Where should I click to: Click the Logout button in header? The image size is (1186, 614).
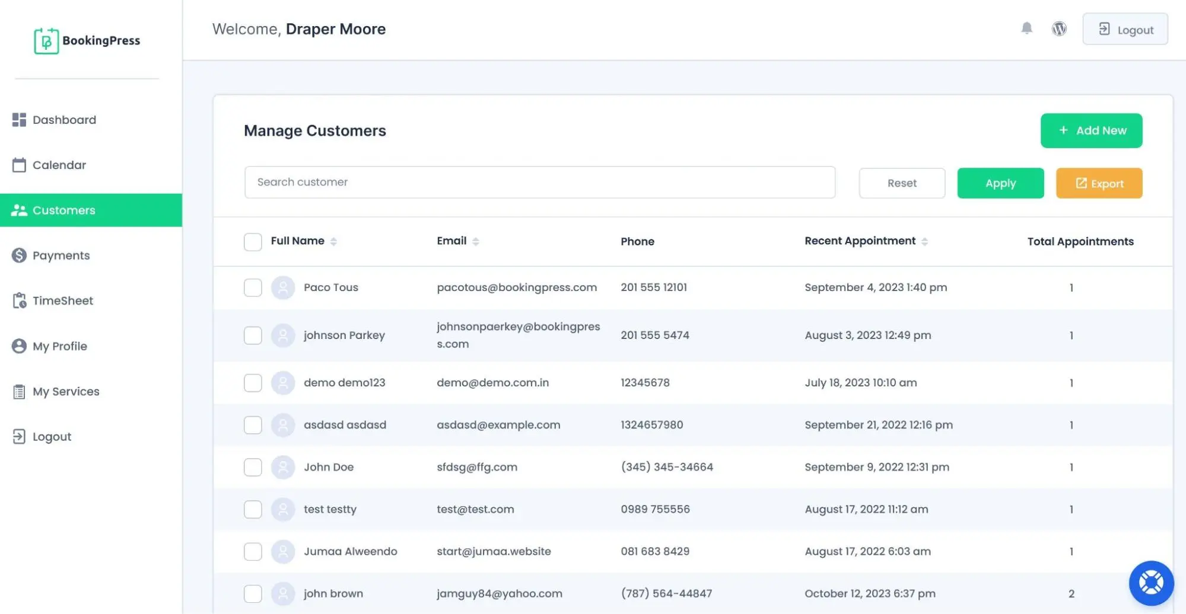coord(1125,29)
